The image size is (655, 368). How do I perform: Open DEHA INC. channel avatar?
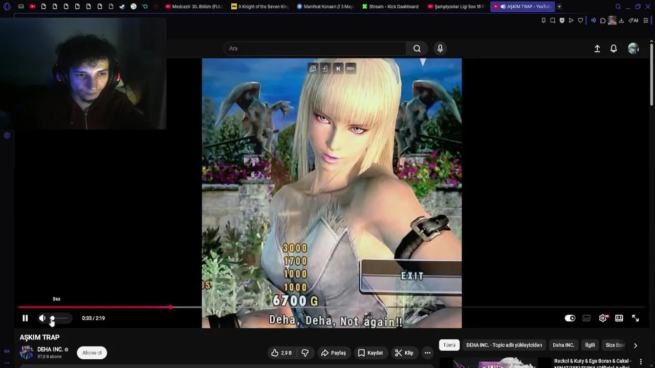(27, 353)
